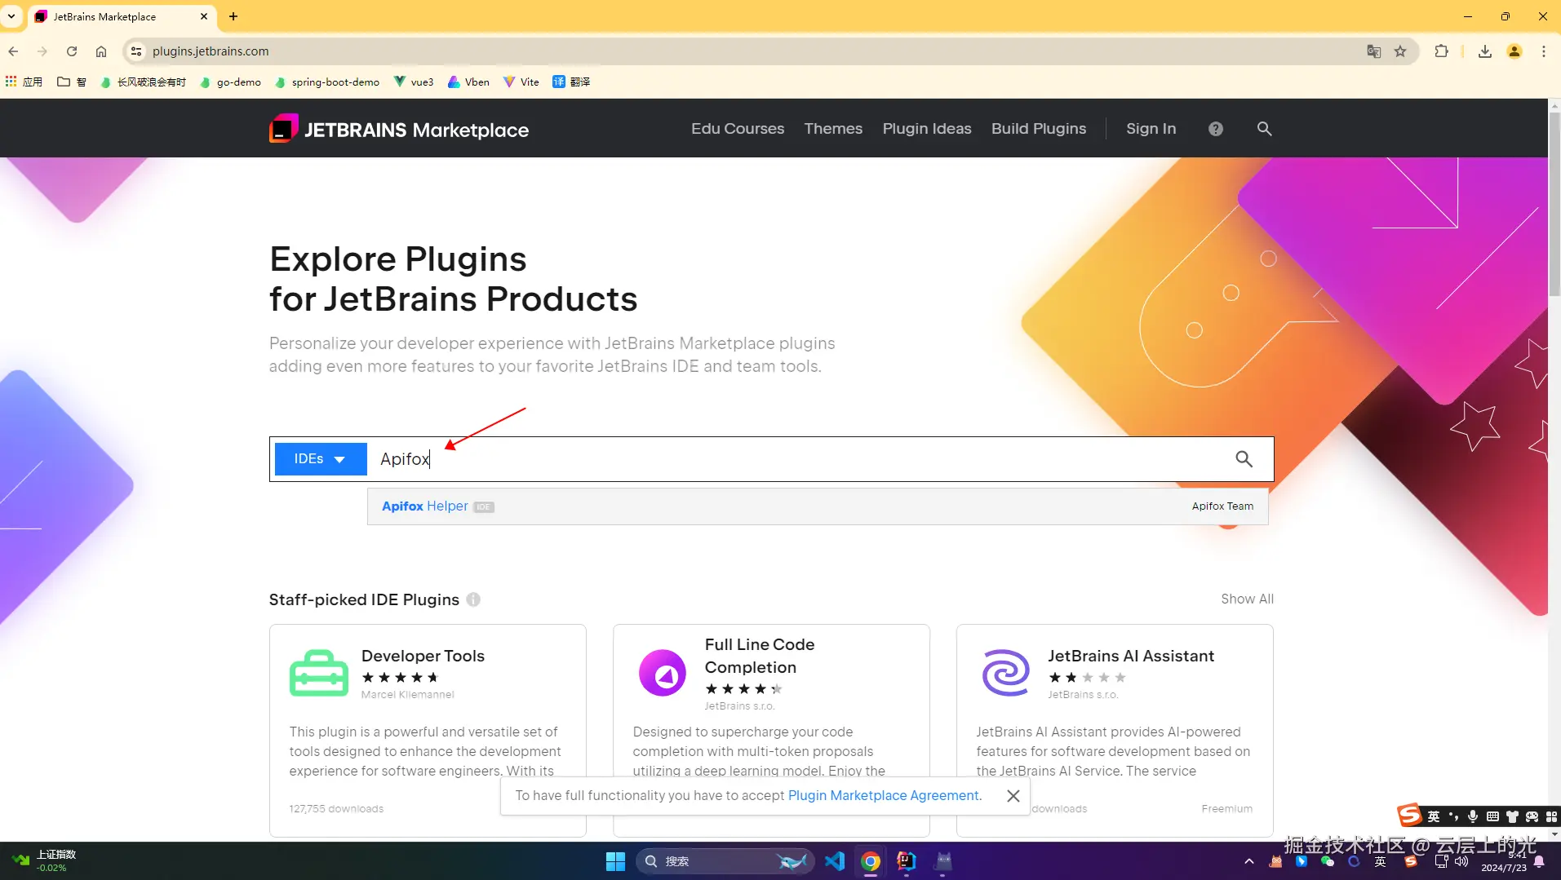Open the Full Line Code Completion title
Image resolution: width=1561 pixels, height=880 pixels.
pos(760,656)
